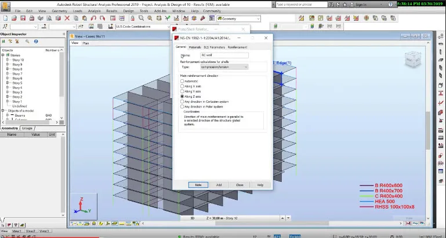
Task: Select Automatic main reinforcement direction
Action: coord(182,81)
